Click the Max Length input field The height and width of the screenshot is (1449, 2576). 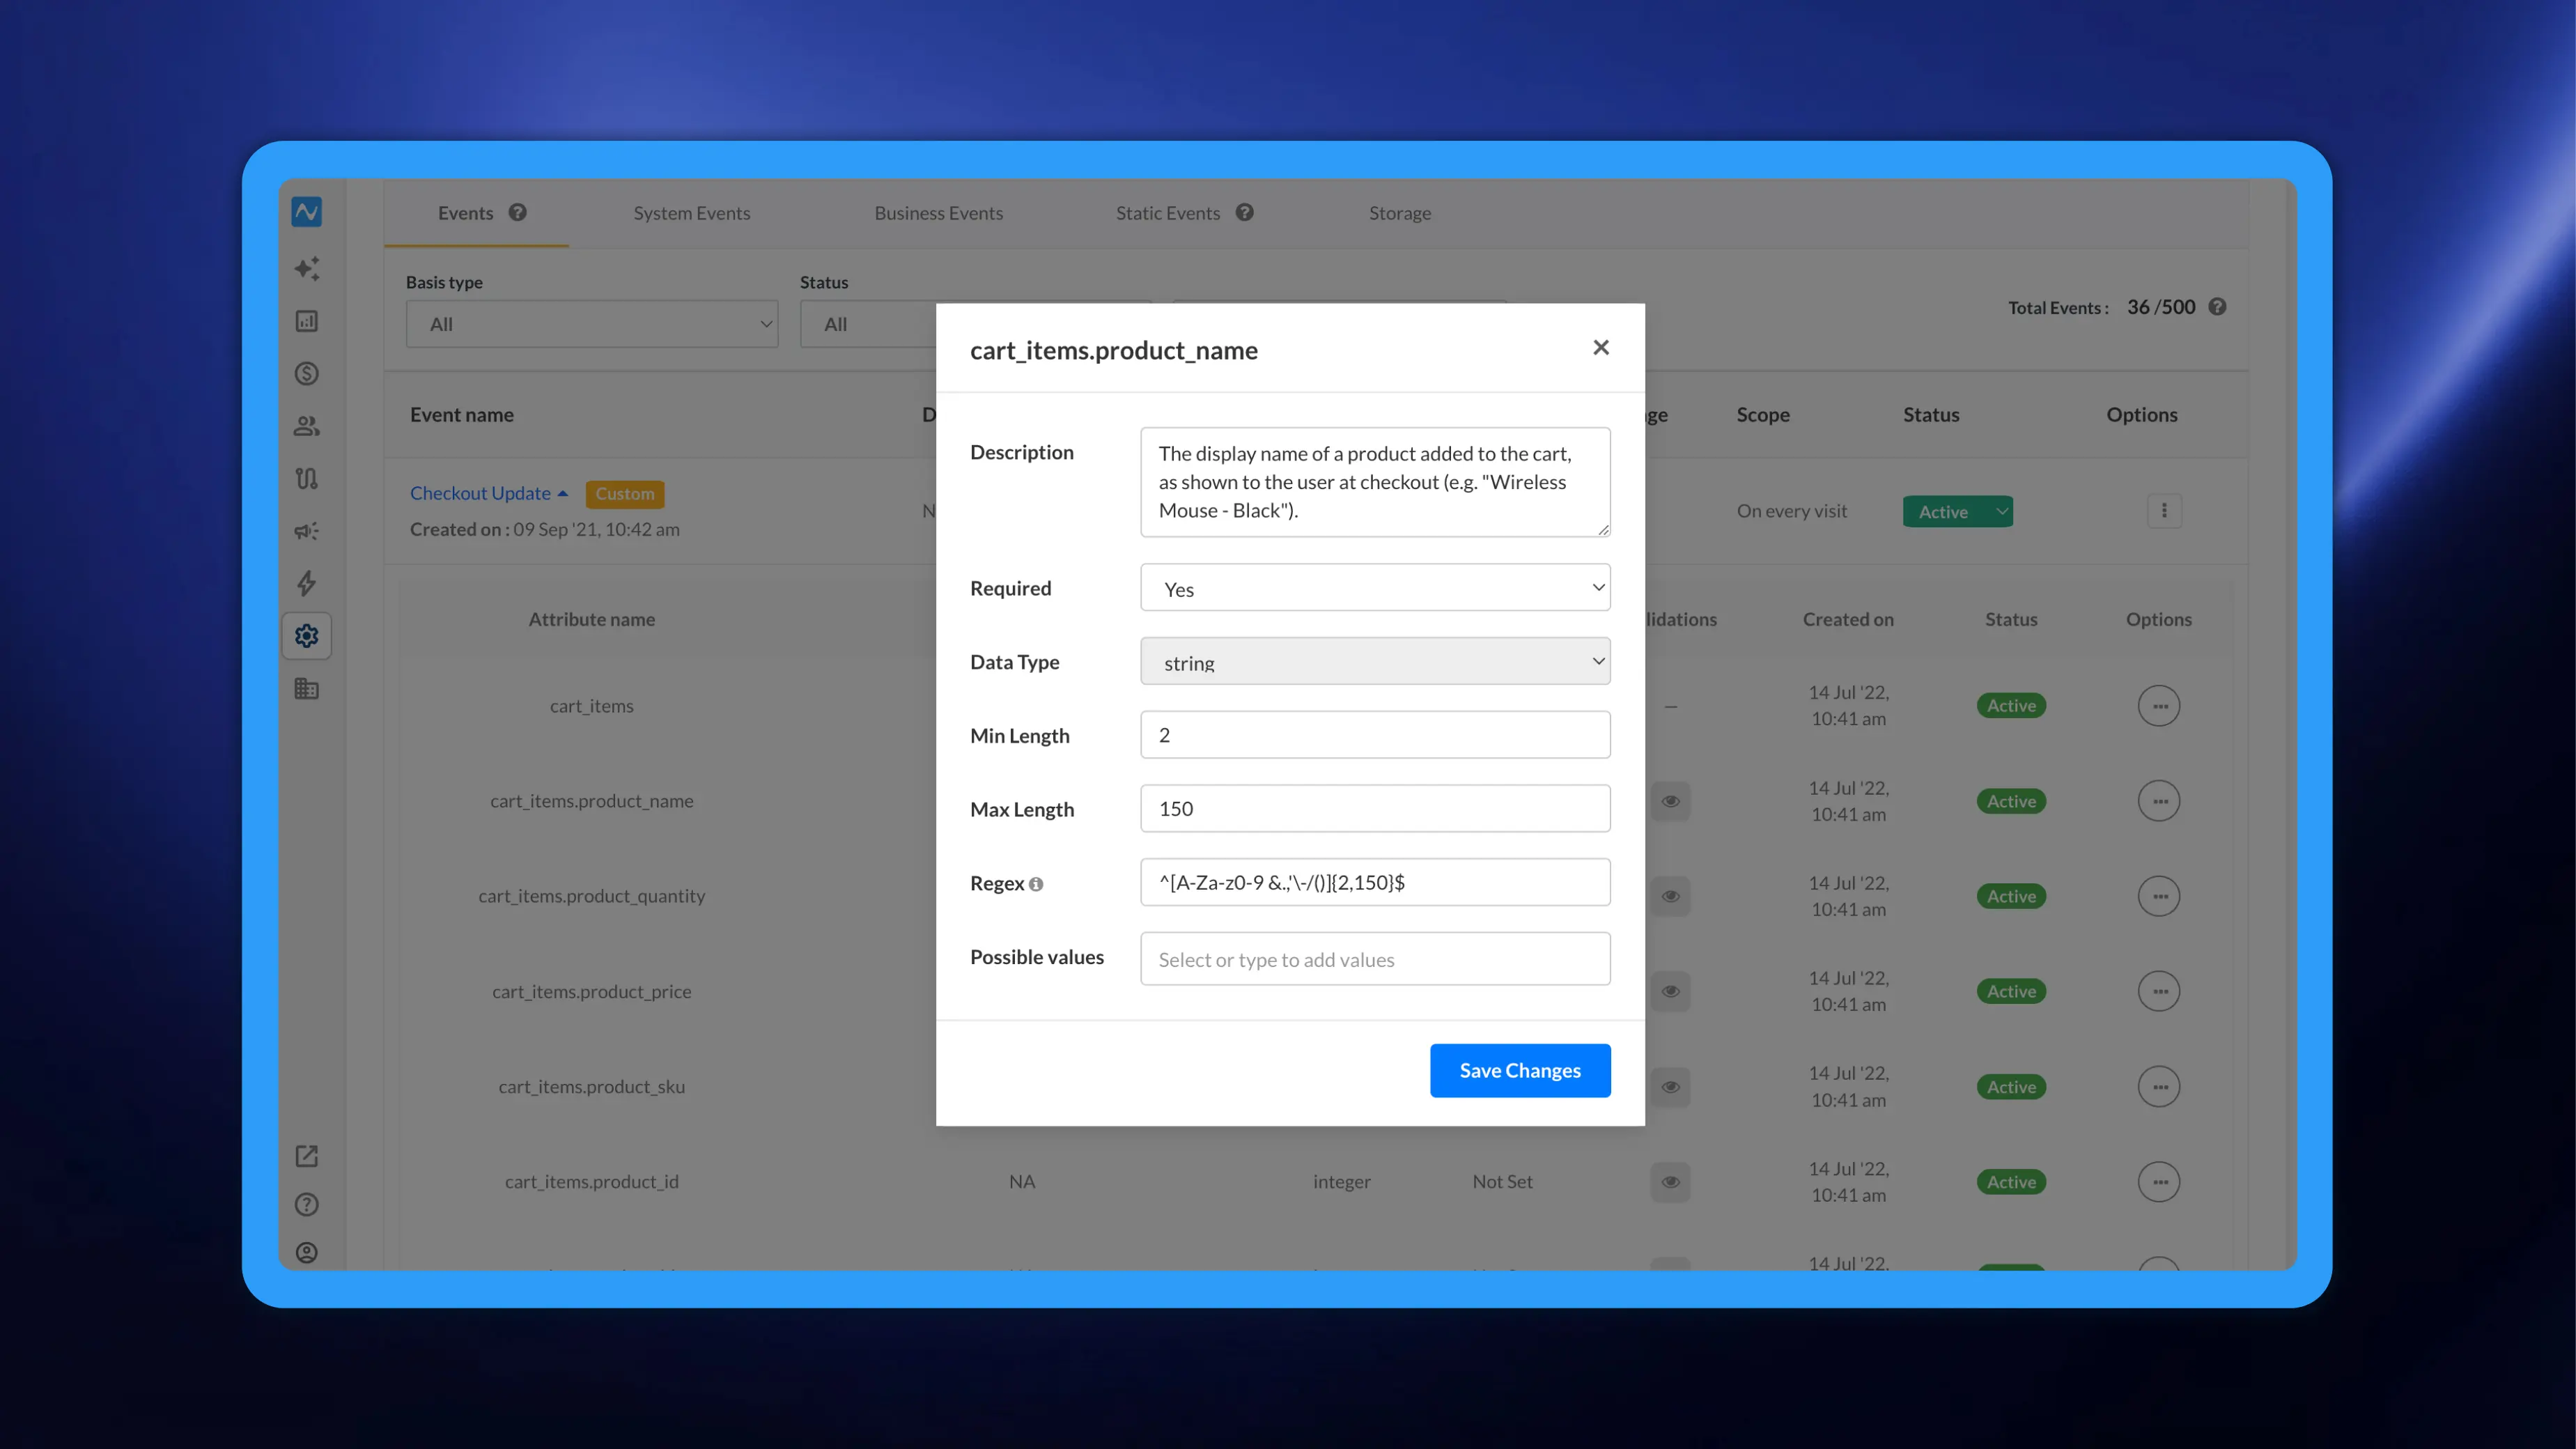1375,809
